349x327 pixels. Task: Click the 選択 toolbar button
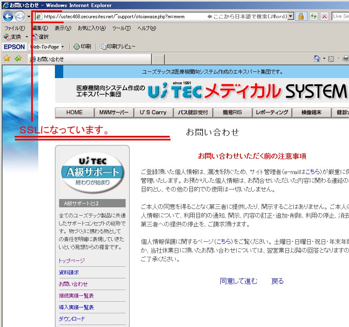pos(40,37)
